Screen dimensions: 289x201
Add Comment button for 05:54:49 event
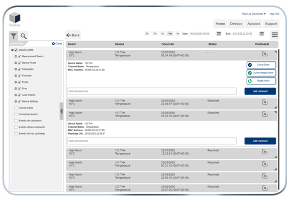coord(260,91)
